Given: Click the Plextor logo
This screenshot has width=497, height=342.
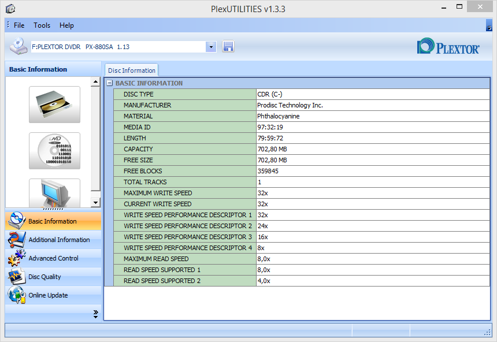Looking at the screenshot, I should click(x=448, y=47).
